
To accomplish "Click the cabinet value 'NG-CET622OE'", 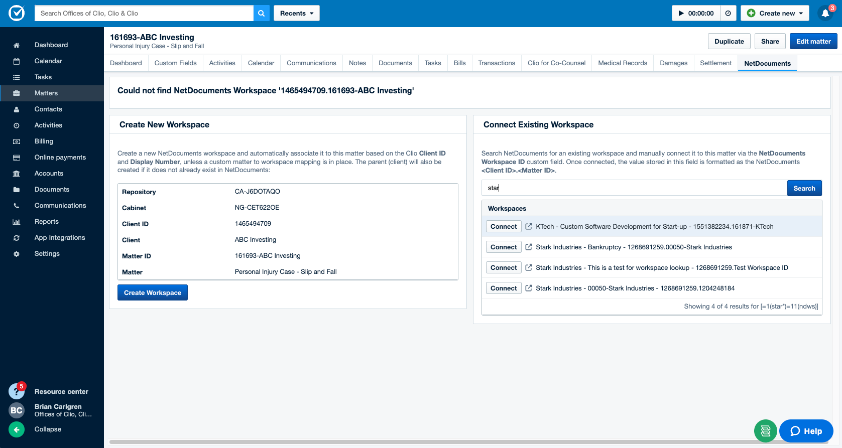I will coord(257,207).
